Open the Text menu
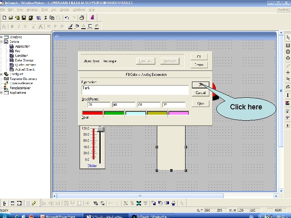The height and width of the screenshot is (218, 291). (44, 10)
